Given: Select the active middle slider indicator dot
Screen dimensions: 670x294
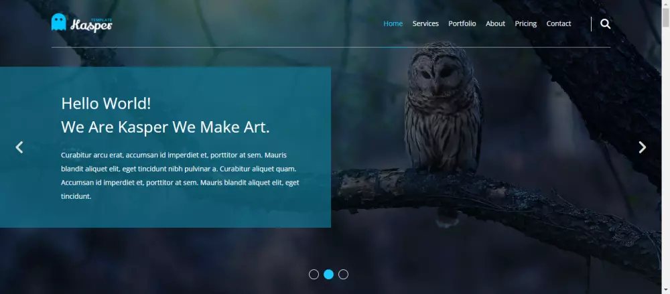Looking at the screenshot, I should pos(328,275).
